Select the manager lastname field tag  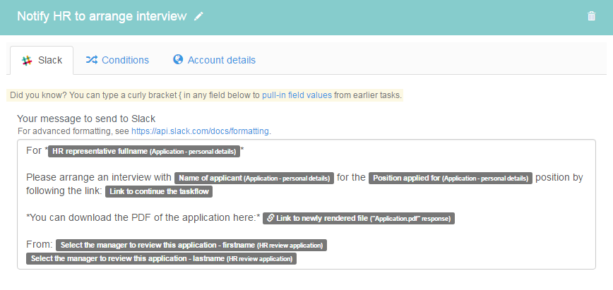click(161, 258)
